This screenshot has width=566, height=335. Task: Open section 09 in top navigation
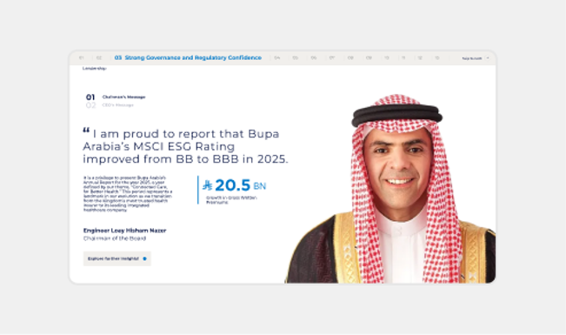[x=369, y=57]
